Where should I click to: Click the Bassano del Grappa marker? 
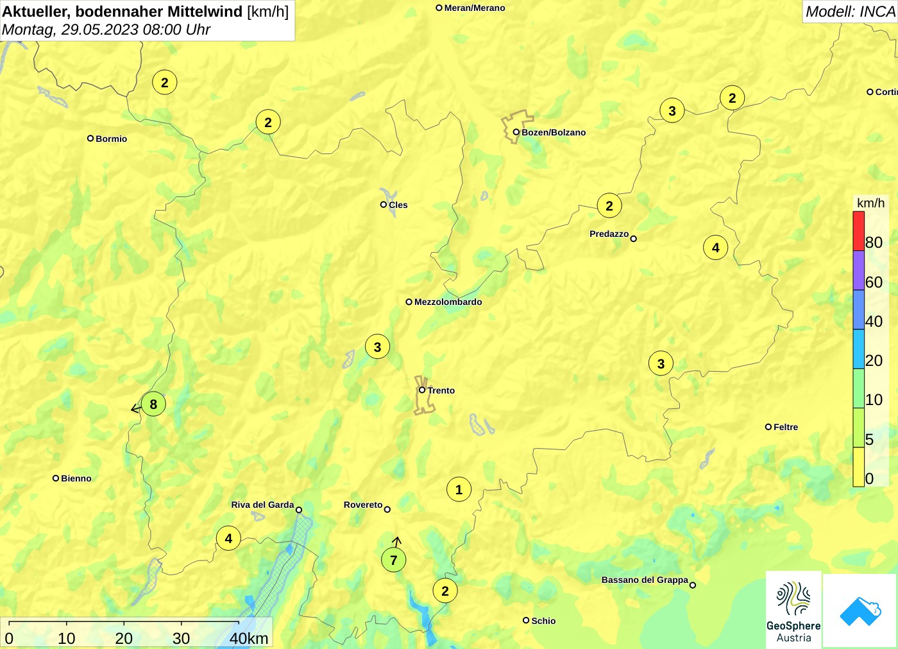tap(693, 585)
